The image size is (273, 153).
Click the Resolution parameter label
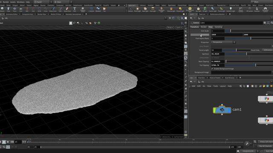point(200,35)
